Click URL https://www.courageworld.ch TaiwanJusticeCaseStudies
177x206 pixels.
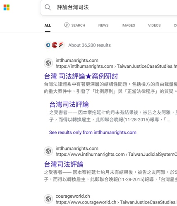pos(116,202)
